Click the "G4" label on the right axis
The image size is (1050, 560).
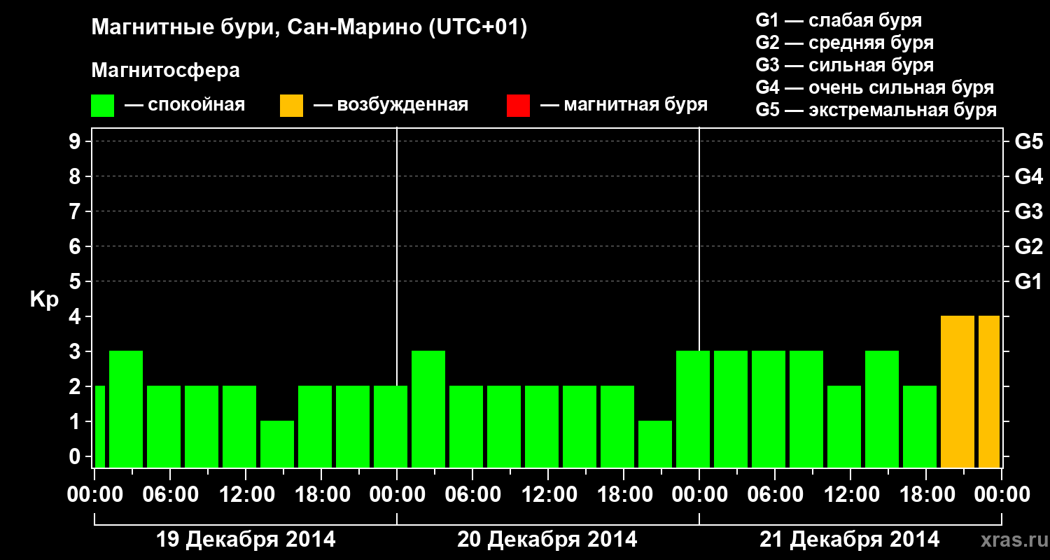1029,176
